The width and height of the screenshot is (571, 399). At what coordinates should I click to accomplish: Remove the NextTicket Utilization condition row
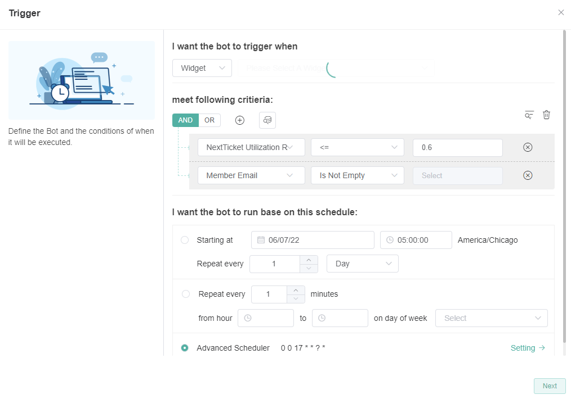528,147
